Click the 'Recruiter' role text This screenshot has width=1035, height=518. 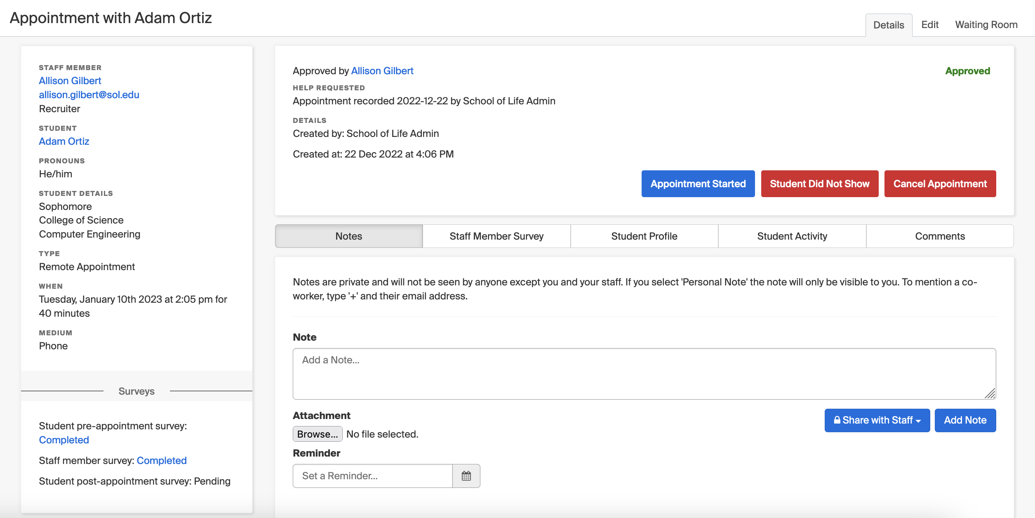[59, 108]
